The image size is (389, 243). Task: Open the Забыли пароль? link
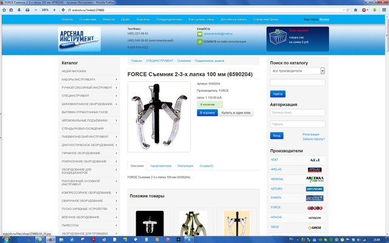314,139
